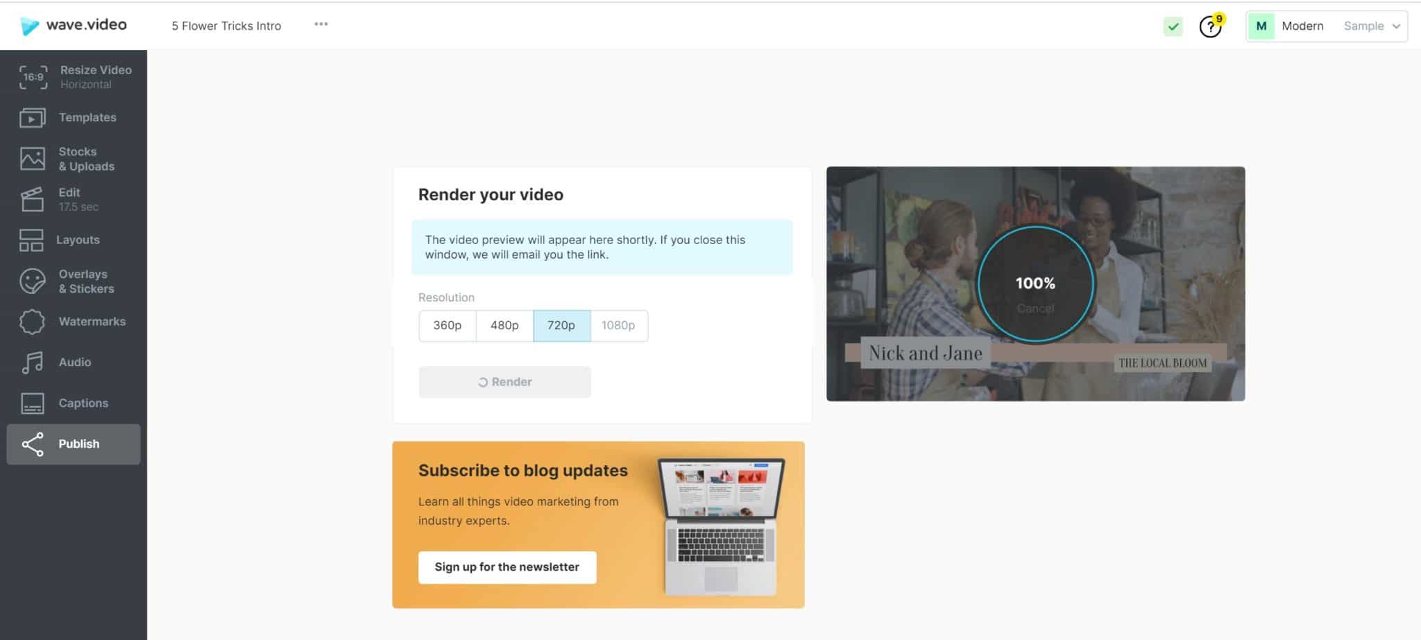
Task: Choose 1080p resolution
Action: point(618,325)
